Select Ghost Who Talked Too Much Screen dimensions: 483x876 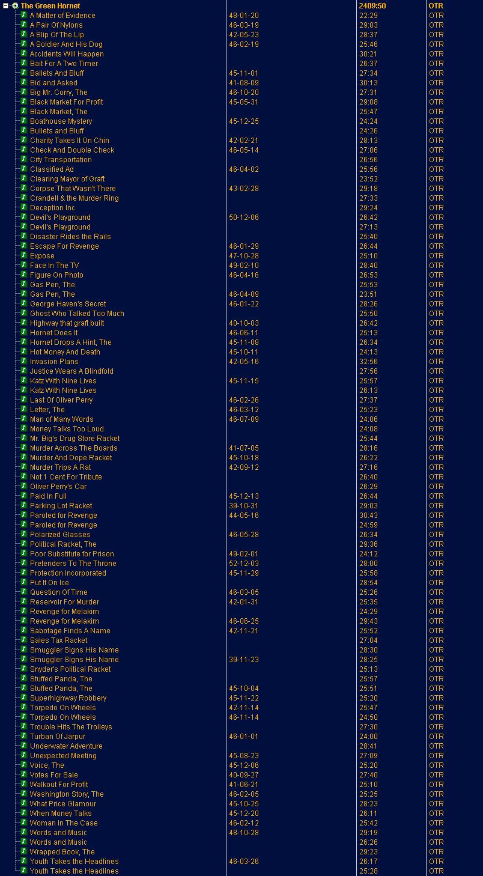(77, 314)
